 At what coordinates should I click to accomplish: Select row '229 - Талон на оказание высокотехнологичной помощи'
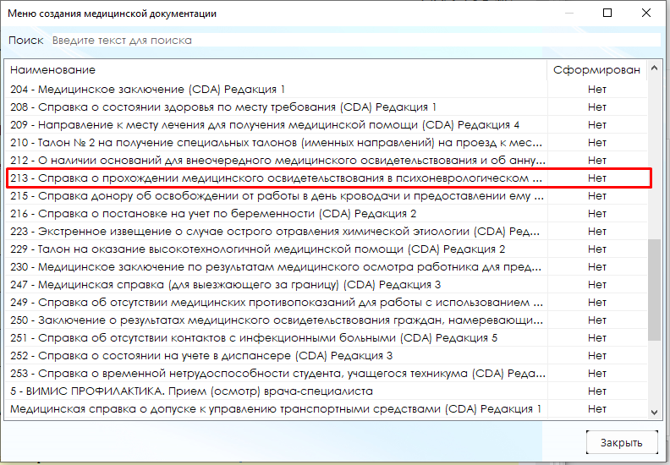(x=327, y=249)
